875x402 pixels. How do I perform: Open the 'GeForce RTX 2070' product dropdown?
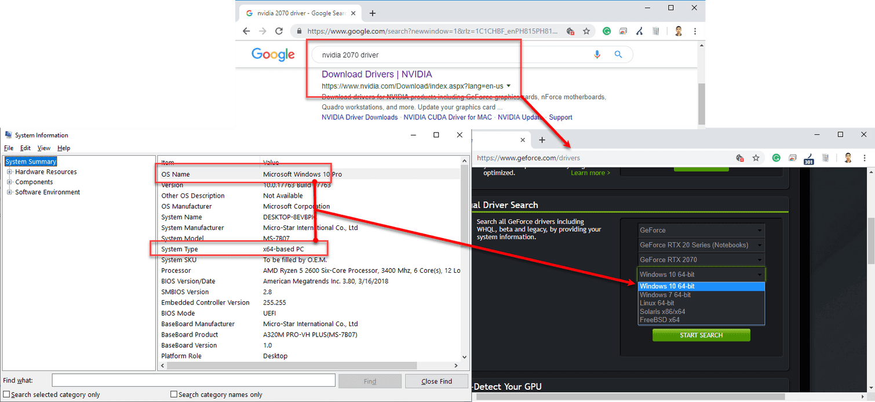[x=701, y=260]
